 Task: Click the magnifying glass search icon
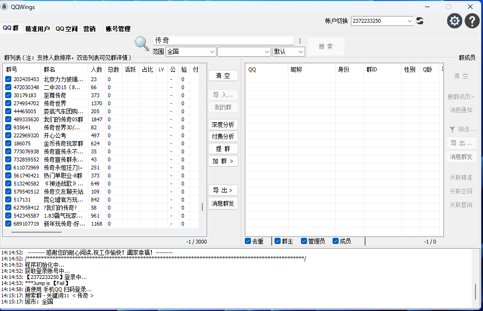click(x=142, y=43)
